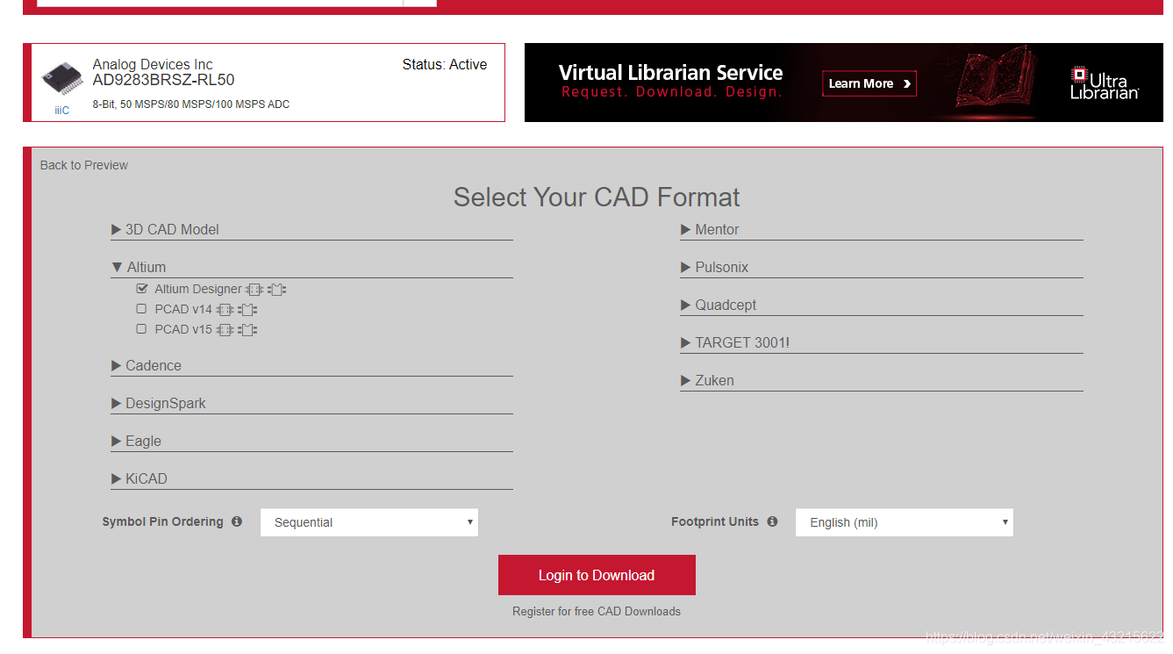Viewport: 1173px width, 654px height.
Task: Click the iiiC label under chip image
Action: [61, 111]
